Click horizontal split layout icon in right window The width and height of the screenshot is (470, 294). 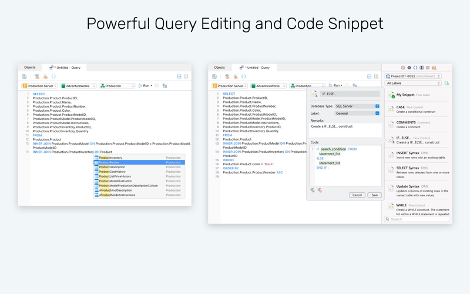(x=370, y=76)
